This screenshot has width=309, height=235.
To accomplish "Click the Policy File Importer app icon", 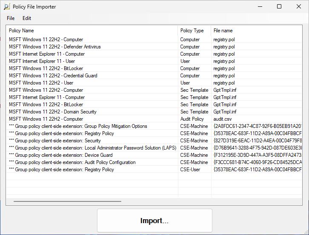I will pos(7,7).
